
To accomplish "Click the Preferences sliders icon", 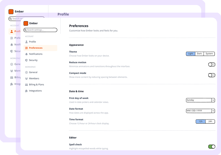I will 26,48.
